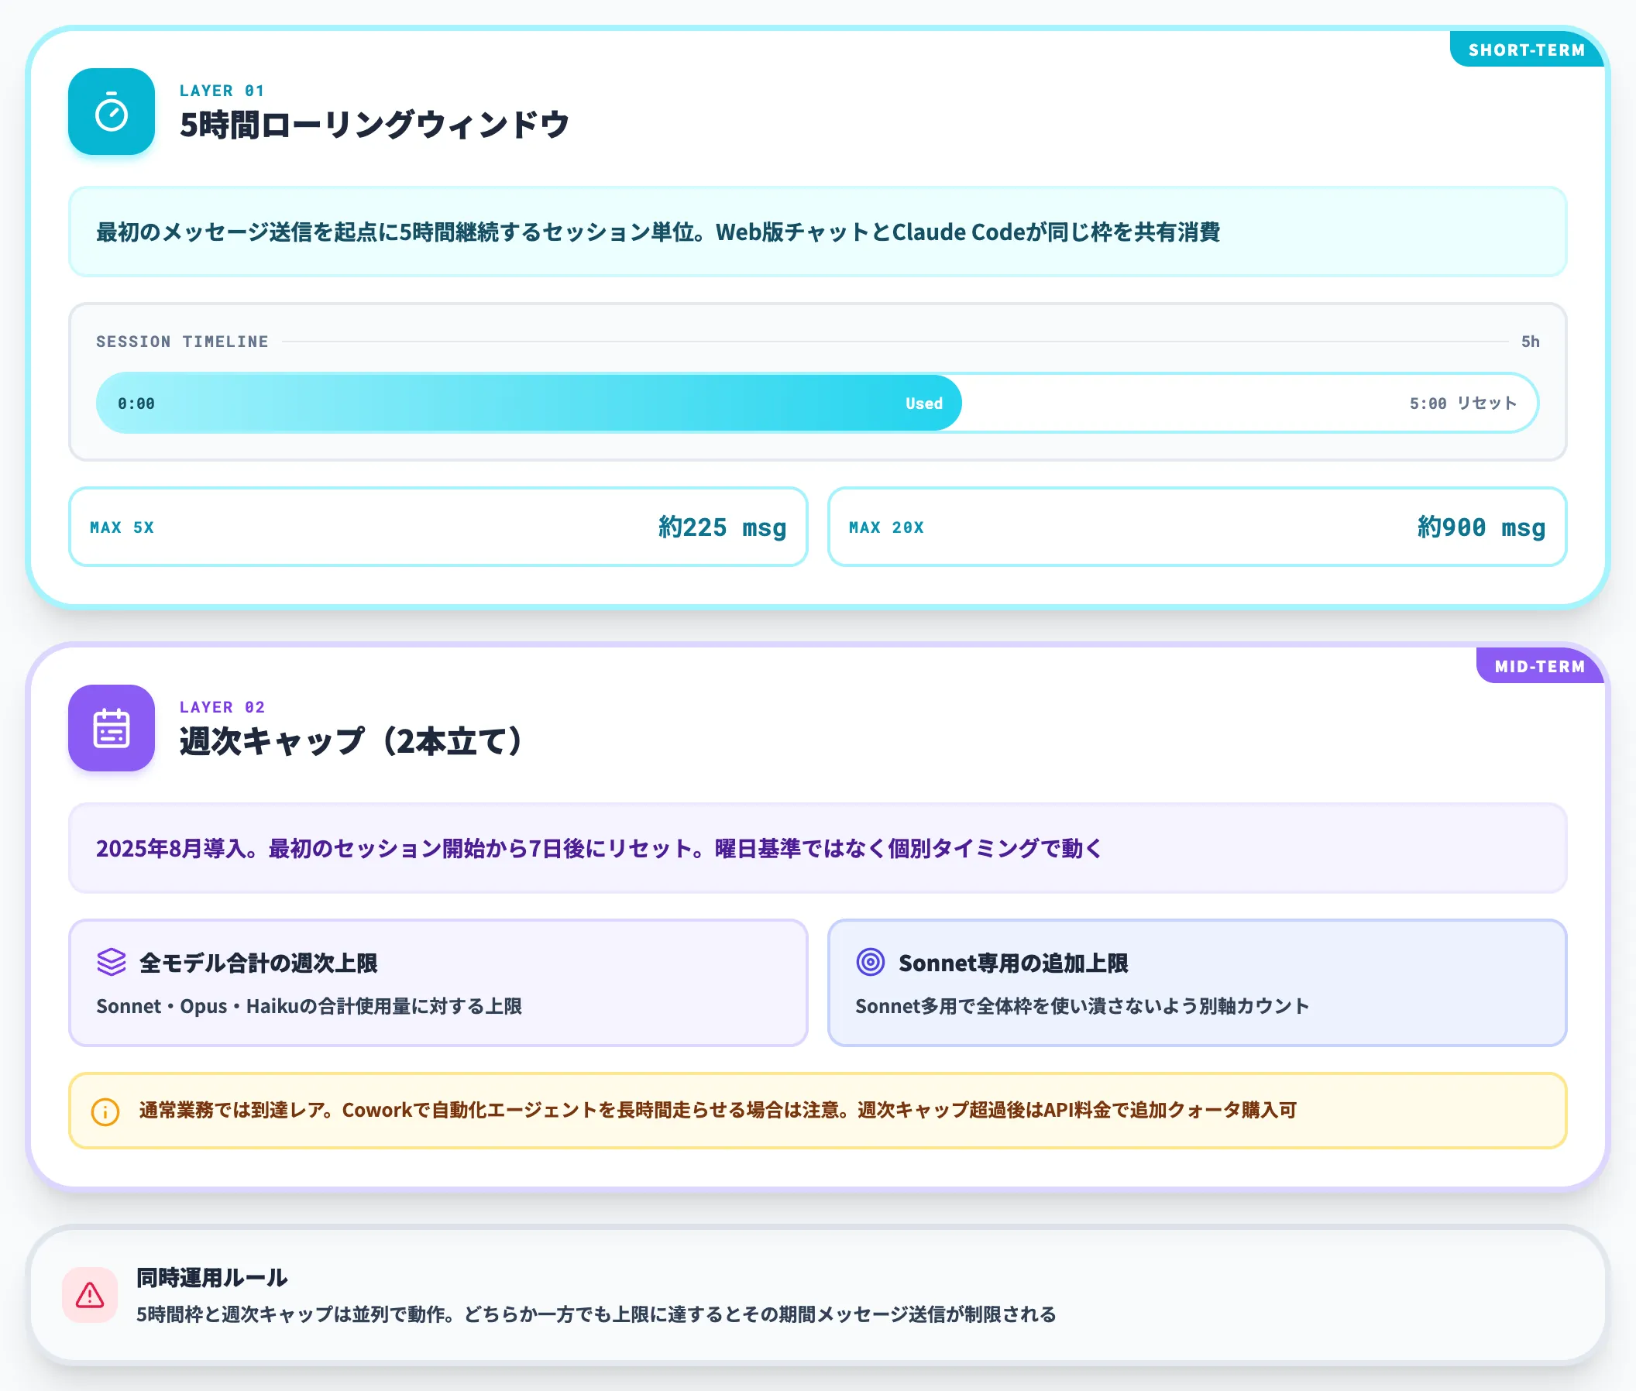Screen dimensions: 1636x1391
Task: Click the calendar icon for Layer 02
Action: [112, 728]
